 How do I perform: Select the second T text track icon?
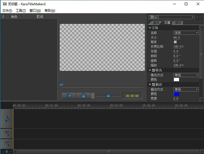click(7, 144)
